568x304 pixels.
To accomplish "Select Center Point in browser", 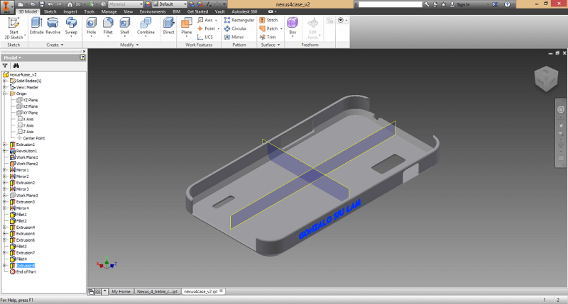I will click(x=33, y=138).
